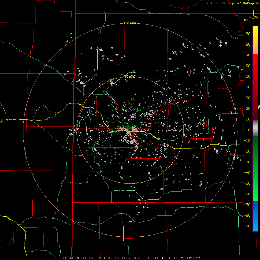Click the -60 value on velocity scale
The image size is (260, 260).
(247, 194)
